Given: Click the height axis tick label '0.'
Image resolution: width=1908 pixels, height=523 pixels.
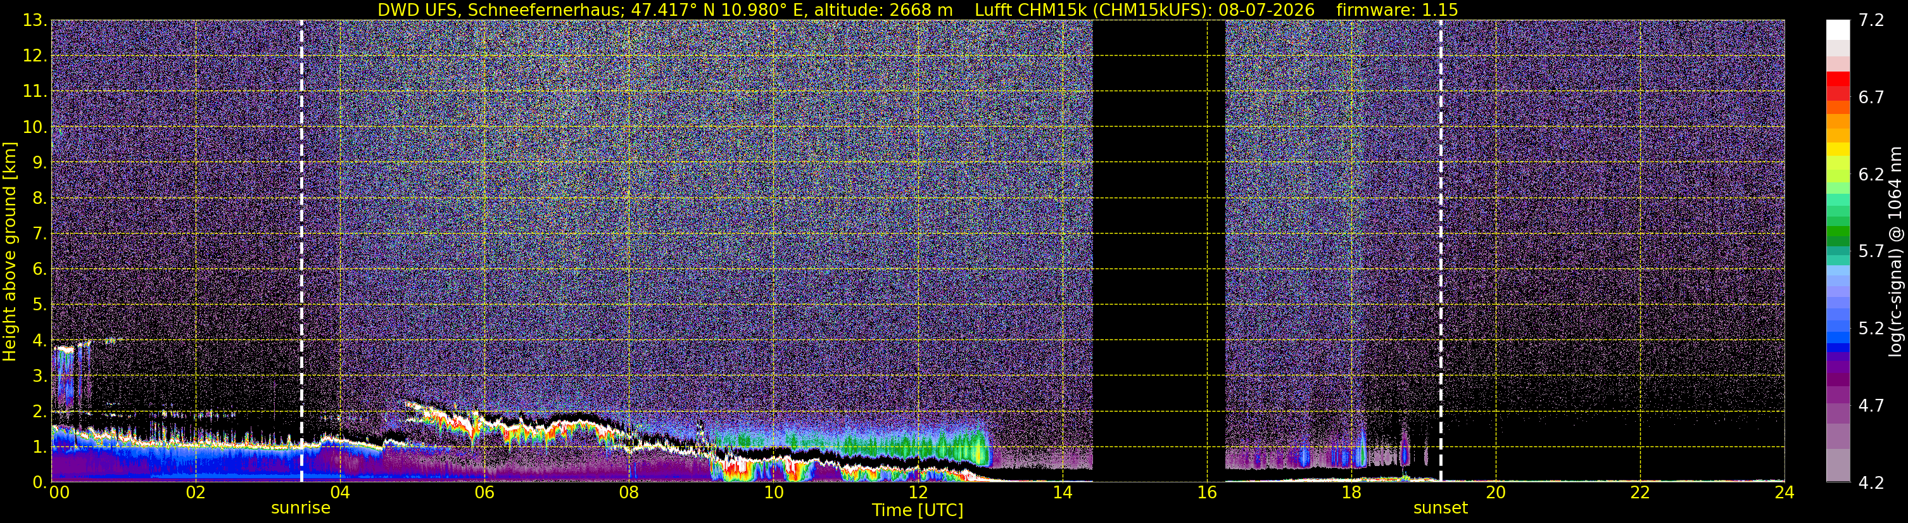Looking at the screenshot, I should pyautogui.click(x=39, y=482).
